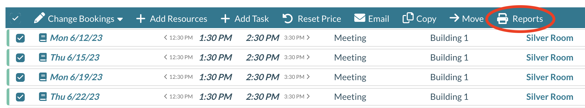This screenshot has height=108, width=585.
Task: Shift Thu 6/15/23 end later to 3:30 PM
Action: [x=297, y=57]
